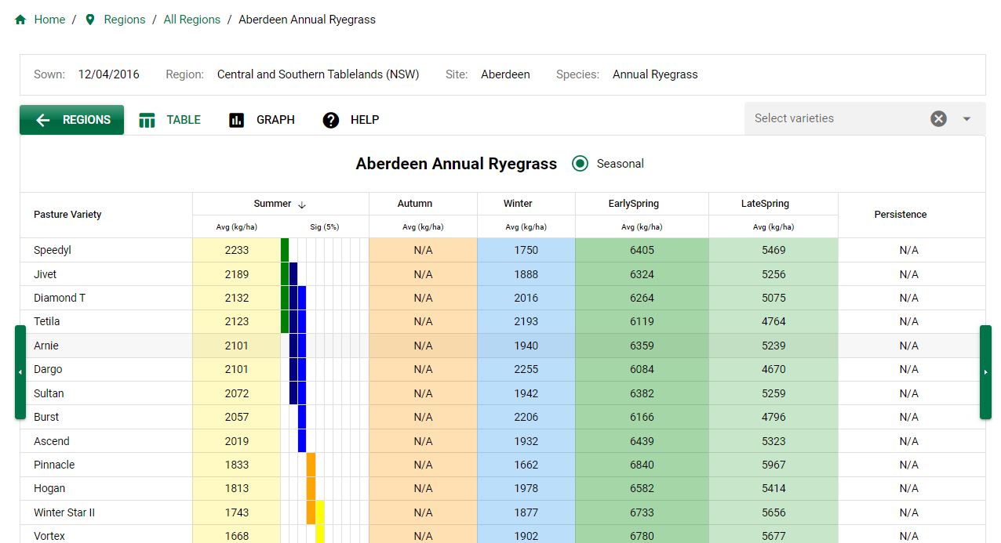Click back arrow on Regions button
The width and height of the screenshot is (1001, 543).
point(43,120)
